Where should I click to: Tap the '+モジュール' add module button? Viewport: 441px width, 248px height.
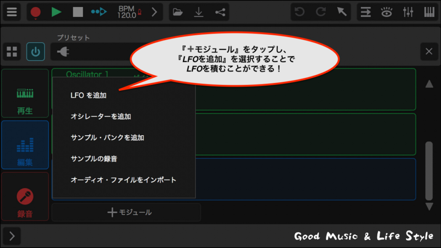pyautogui.click(x=126, y=212)
